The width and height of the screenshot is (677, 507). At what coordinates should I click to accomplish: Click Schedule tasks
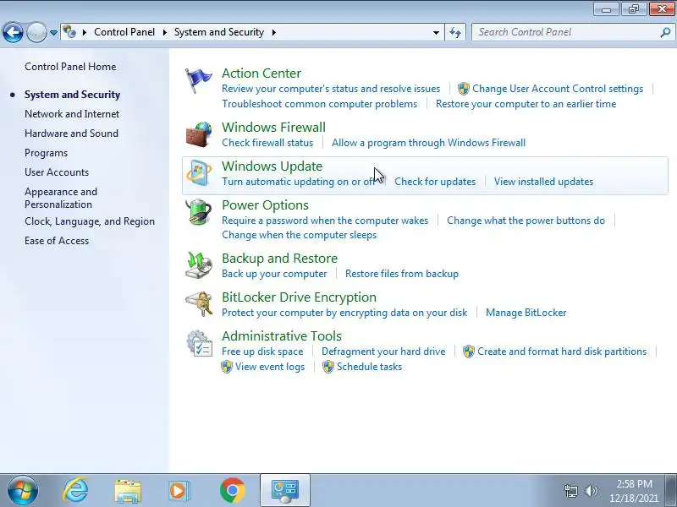coord(369,367)
